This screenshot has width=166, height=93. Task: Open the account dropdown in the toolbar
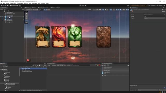click(x=3, y=6)
